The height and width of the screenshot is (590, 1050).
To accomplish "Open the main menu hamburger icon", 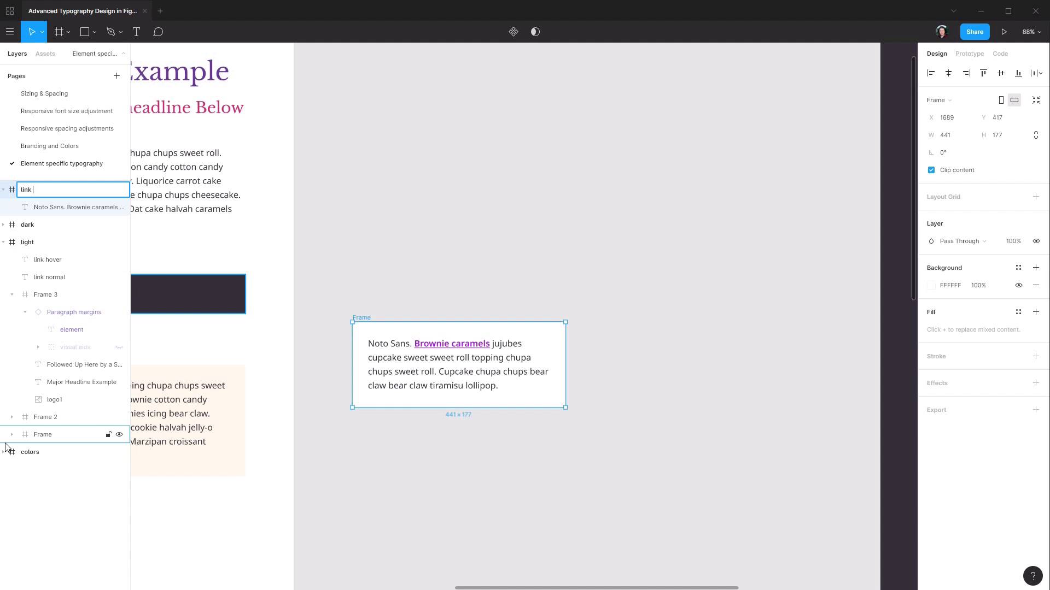I will (10, 32).
